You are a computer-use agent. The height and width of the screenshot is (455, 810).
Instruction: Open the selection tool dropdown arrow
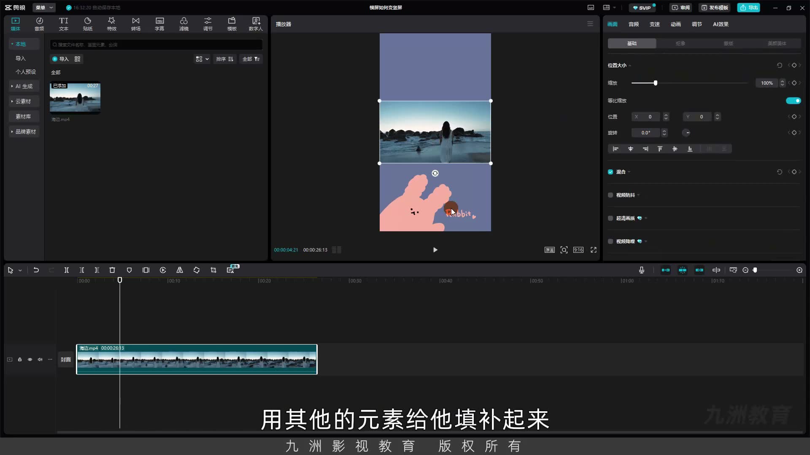coord(20,270)
